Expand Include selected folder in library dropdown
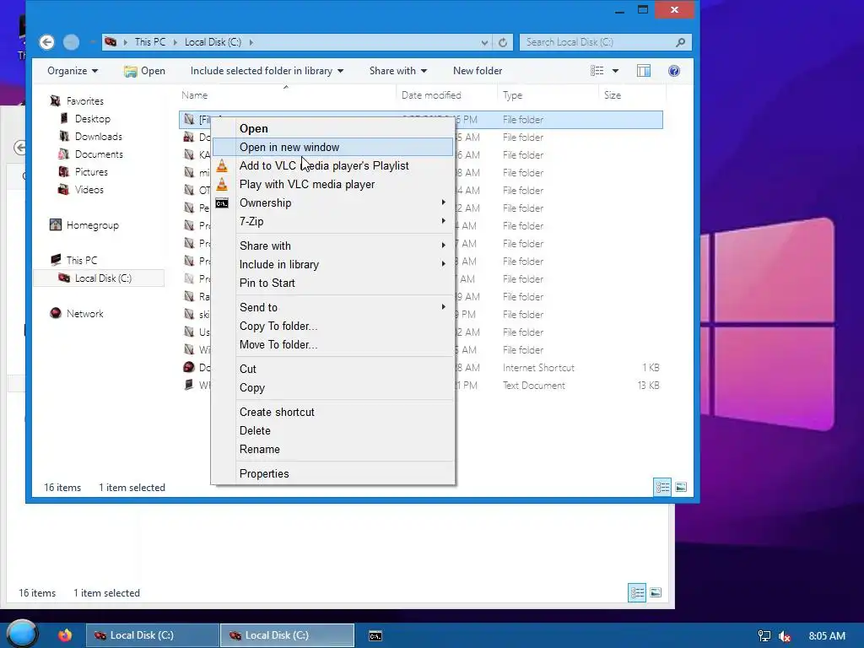Image resolution: width=864 pixels, height=648 pixels. pyautogui.click(x=267, y=71)
